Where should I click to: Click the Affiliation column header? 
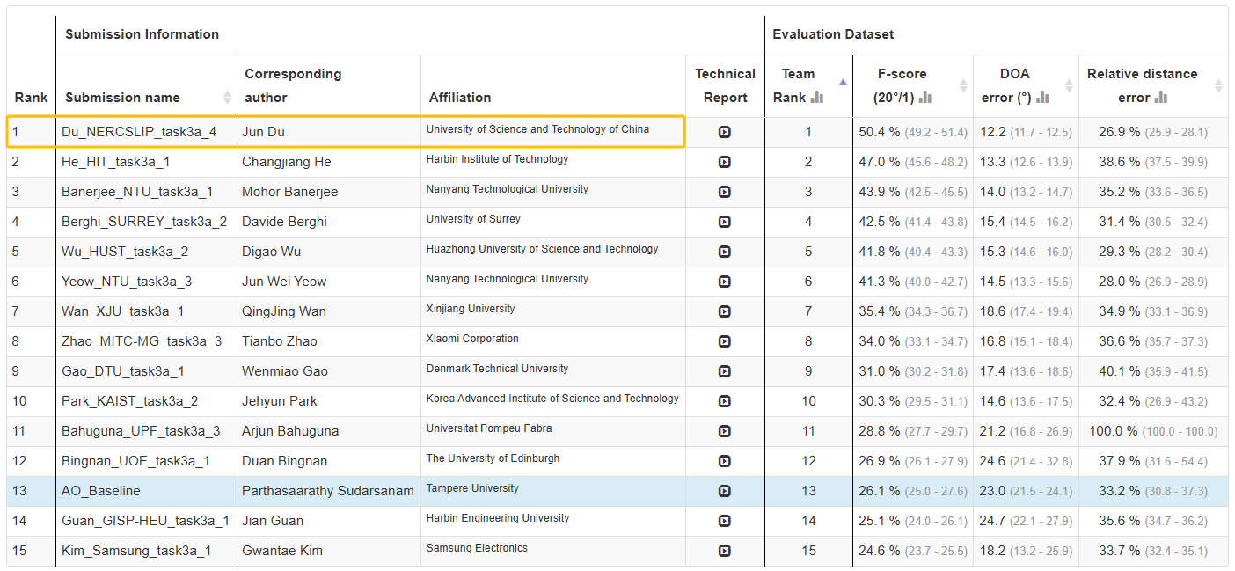[460, 98]
